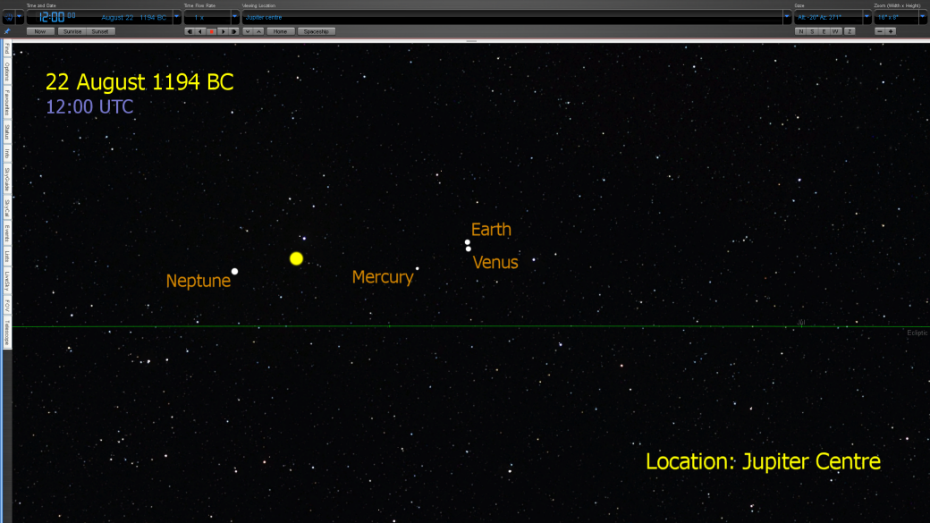Open the SkyGuide side tab
This screenshot has width=930, height=523.
pyautogui.click(x=7, y=180)
